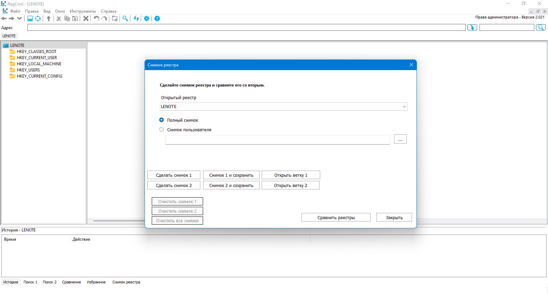Click the cut scissors icon
The height and width of the screenshot is (294, 548).
coord(59,18)
